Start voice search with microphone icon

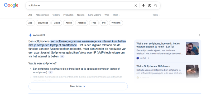coord(143,6)
